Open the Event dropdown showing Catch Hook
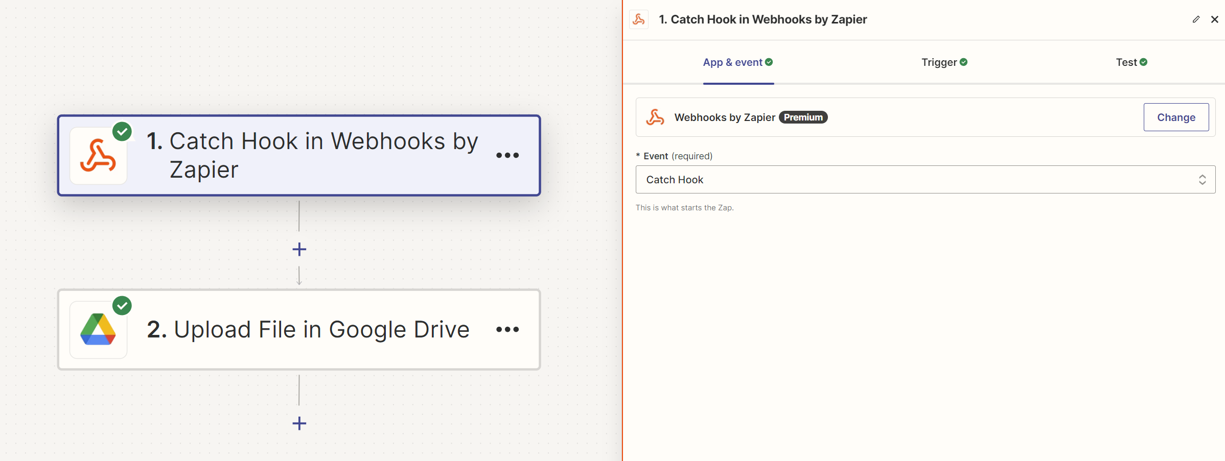This screenshot has height=461, width=1225. point(925,180)
